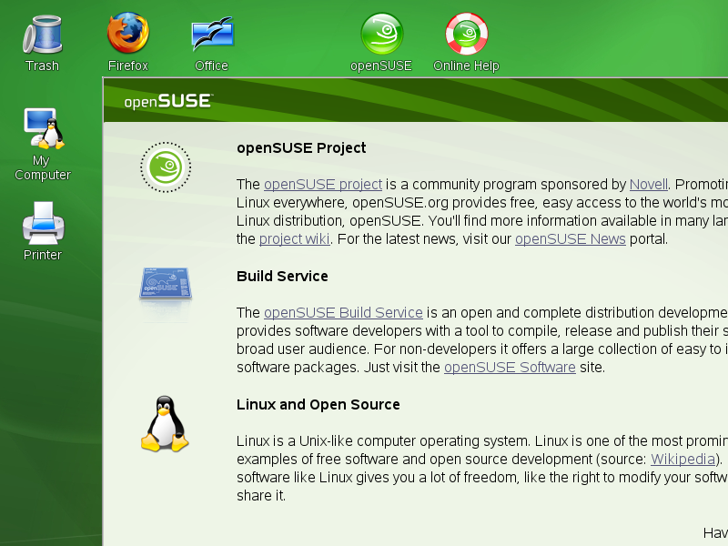Click the Build Service blueprint icon
728x546 pixels.
coord(166,283)
